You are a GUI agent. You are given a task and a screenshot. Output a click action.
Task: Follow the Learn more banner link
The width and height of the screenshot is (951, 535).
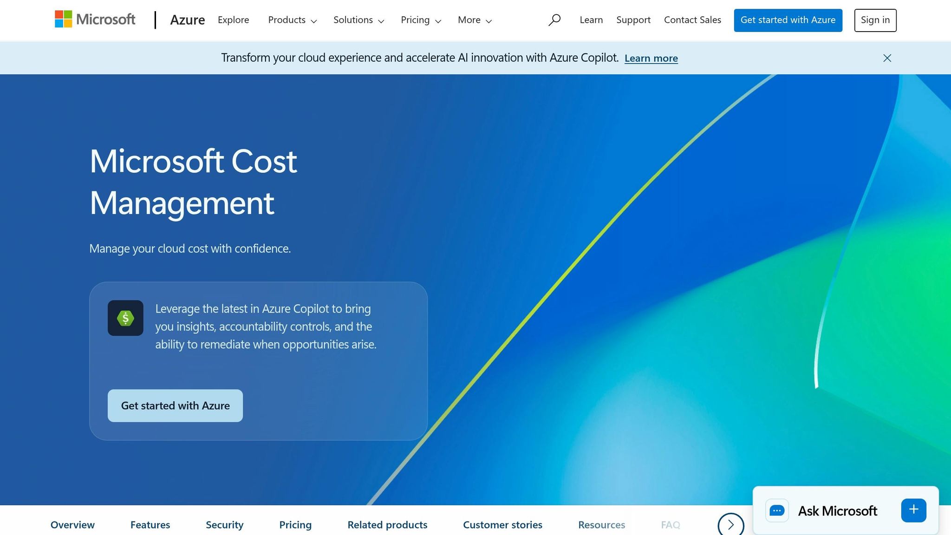click(x=651, y=58)
